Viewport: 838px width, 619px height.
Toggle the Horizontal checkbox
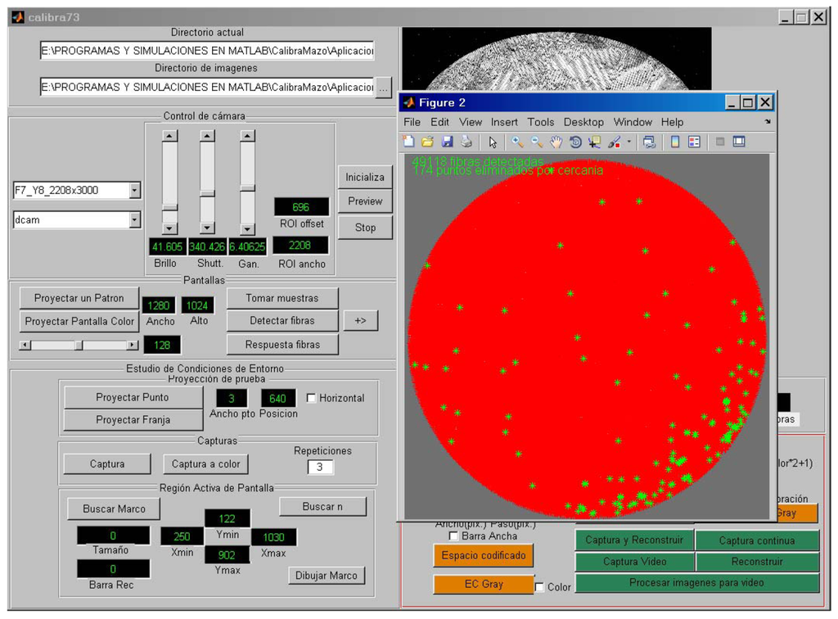click(311, 398)
